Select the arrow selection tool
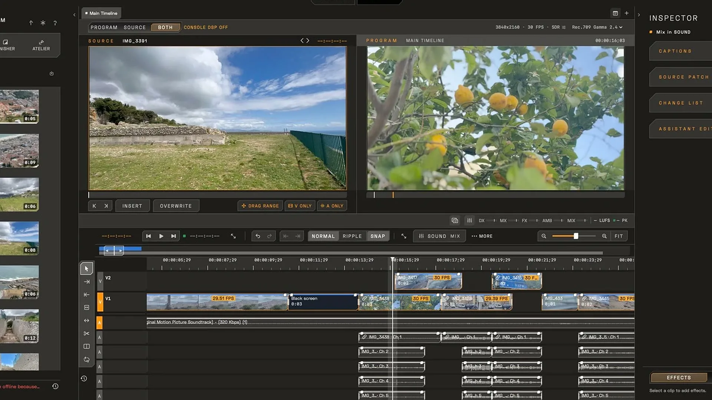 coord(86,269)
